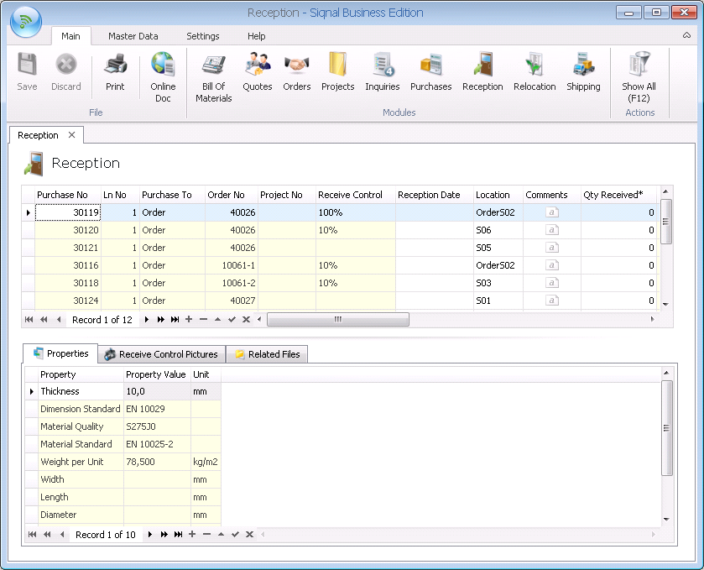Open the Related Files tab
704x570 pixels.
tap(266, 354)
